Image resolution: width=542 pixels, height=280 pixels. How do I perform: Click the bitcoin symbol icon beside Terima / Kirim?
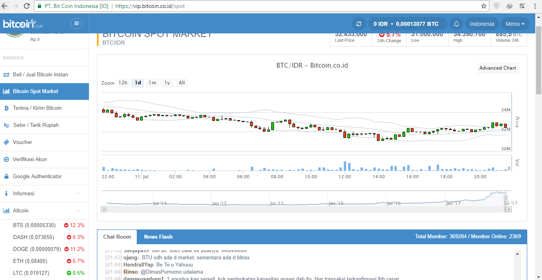6,108
